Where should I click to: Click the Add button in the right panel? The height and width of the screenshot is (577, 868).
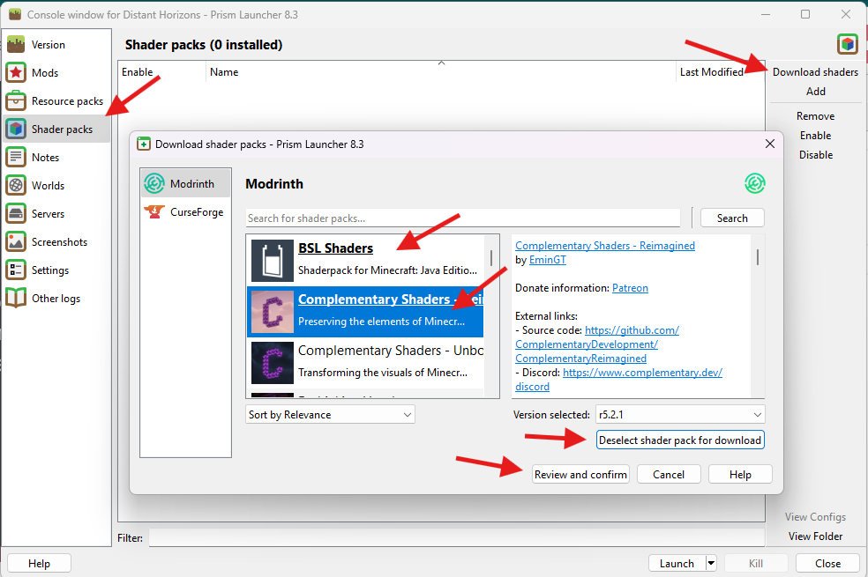[815, 92]
